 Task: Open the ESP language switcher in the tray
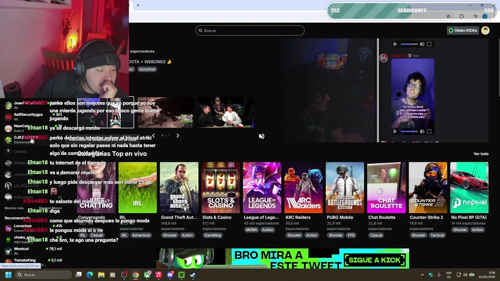[x=449, y=275]
